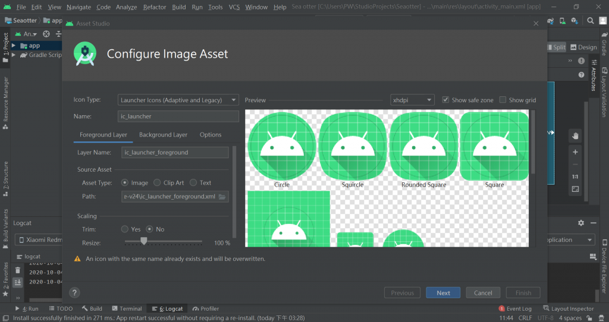Screen dimensions: 609x322
Task: Zoom in with plus icon in editor
Action: click(575, 152)
